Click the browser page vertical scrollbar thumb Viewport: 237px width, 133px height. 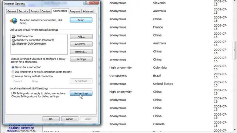pos(234,50)
